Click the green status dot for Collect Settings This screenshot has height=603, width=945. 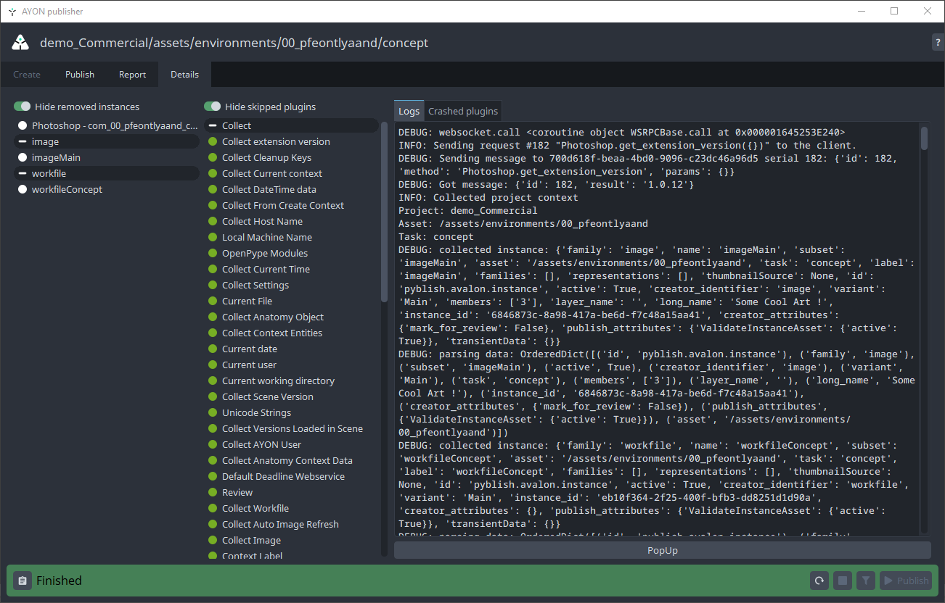pyautogui.click(x=213, y=286)
